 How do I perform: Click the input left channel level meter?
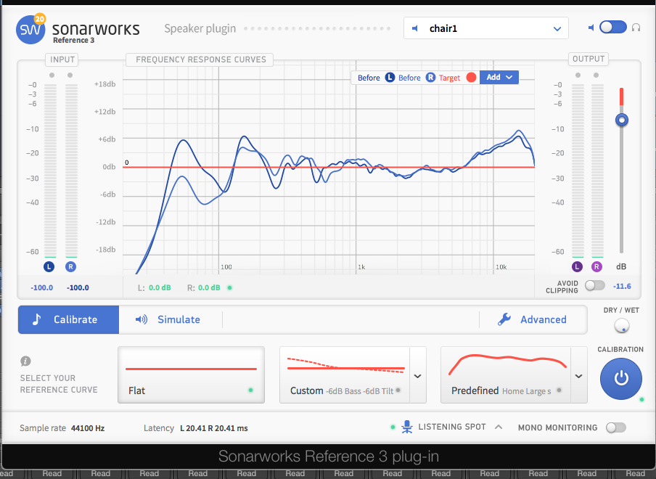(x=50, y=171)
